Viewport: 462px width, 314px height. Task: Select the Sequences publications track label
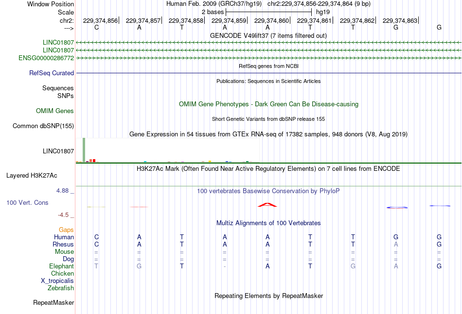coord(58,88)
